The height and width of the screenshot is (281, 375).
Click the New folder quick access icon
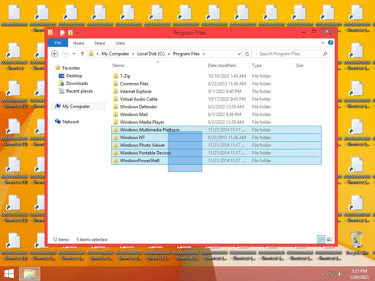point(70,33)
